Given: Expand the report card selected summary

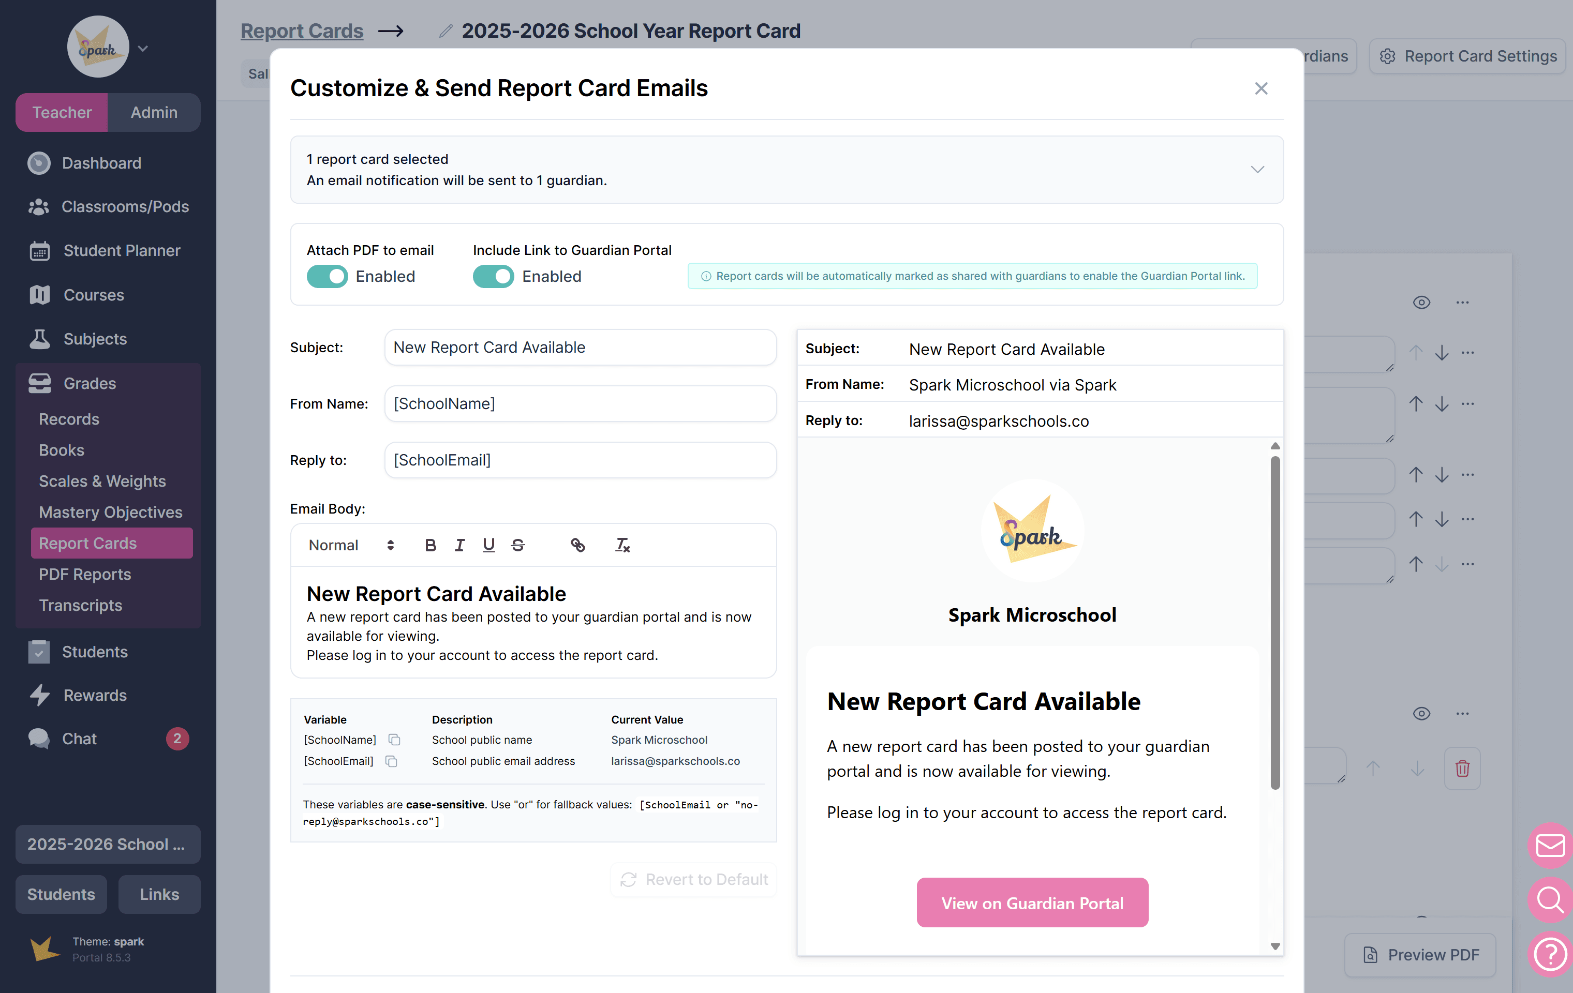Looking at the screenshot, I should pyautogui.click(x=1257, y=170).
